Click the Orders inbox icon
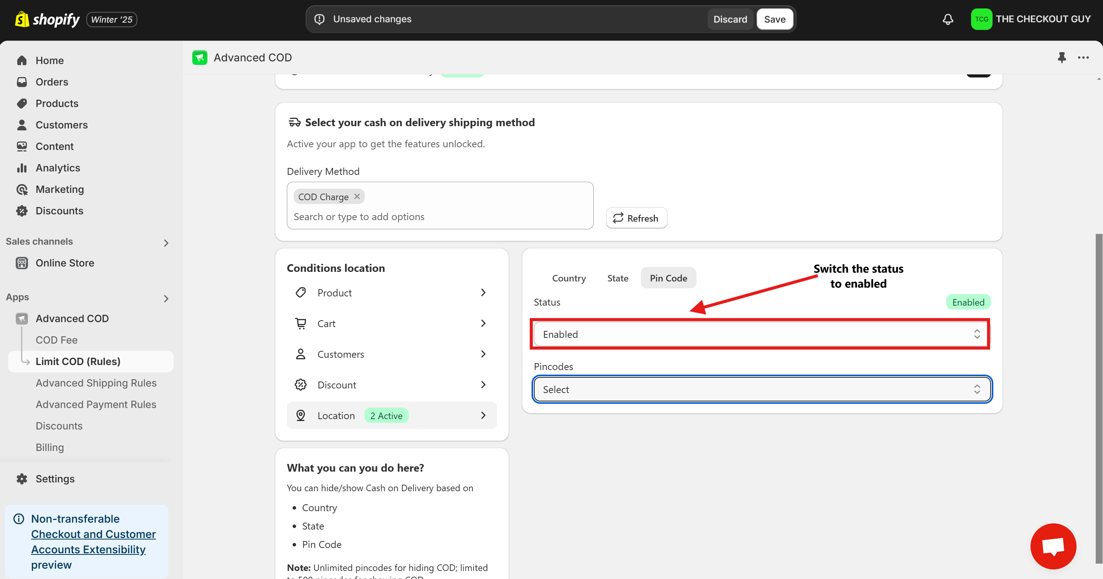1103x579 pixels. click(22, 82)
